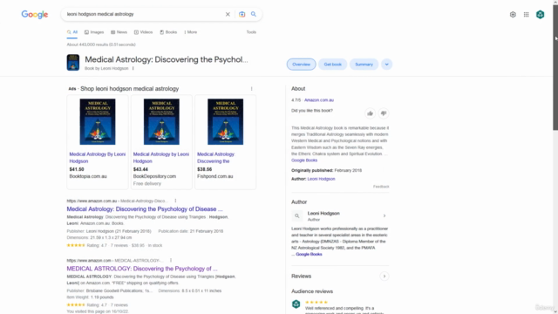Open the More search menu
The height and width of the screenshot is (314, 558).
(x=191, y=32)
